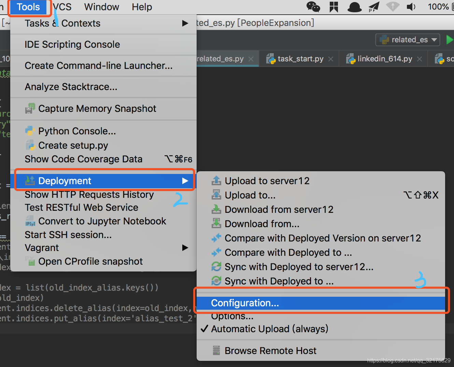Choose Create Command-line Launcher...
454x367 pixels.
pyautogui.click(x=103, y=65)
